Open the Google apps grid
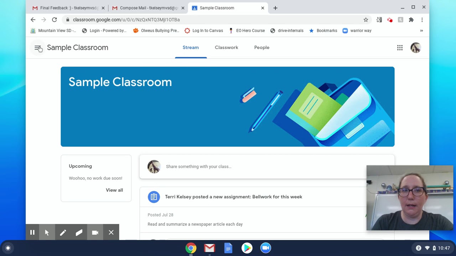Viewport: 456px width, 256px height. (x=400, y=48)
